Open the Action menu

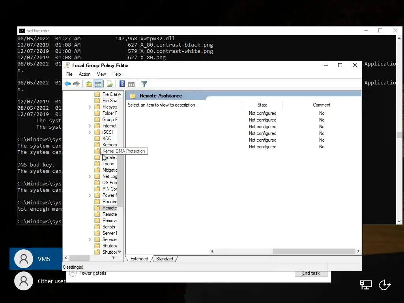84,74
